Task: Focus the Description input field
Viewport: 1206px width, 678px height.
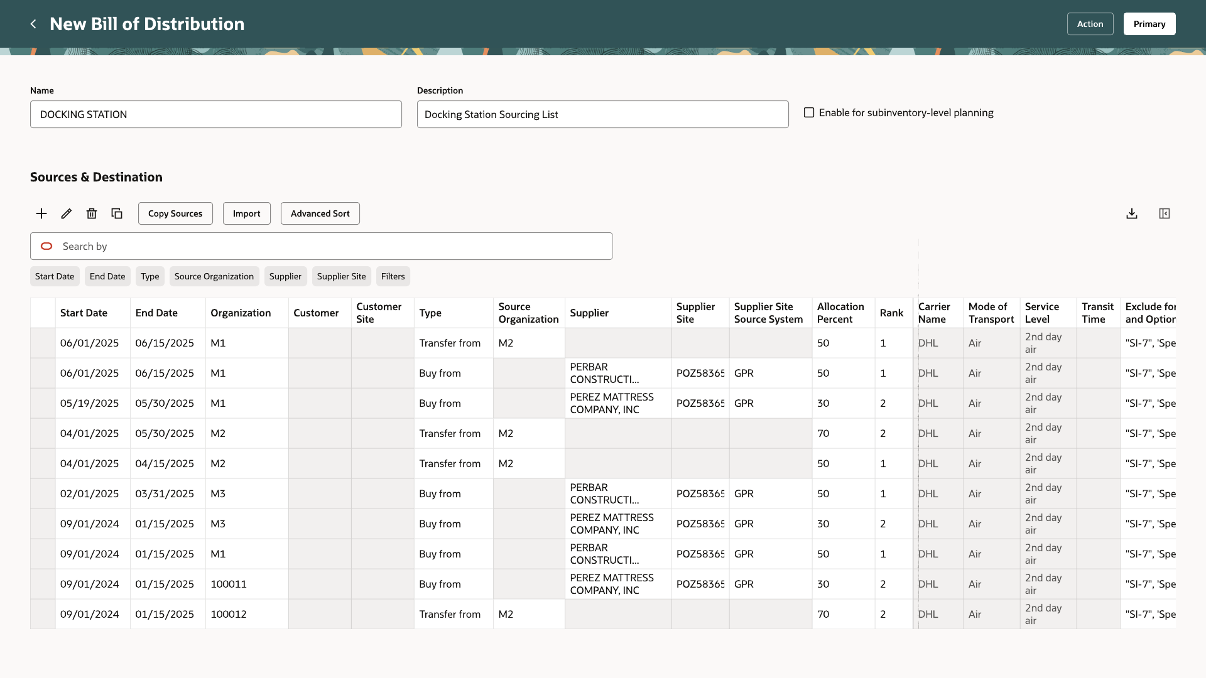Action: click(x=603, y=114)
